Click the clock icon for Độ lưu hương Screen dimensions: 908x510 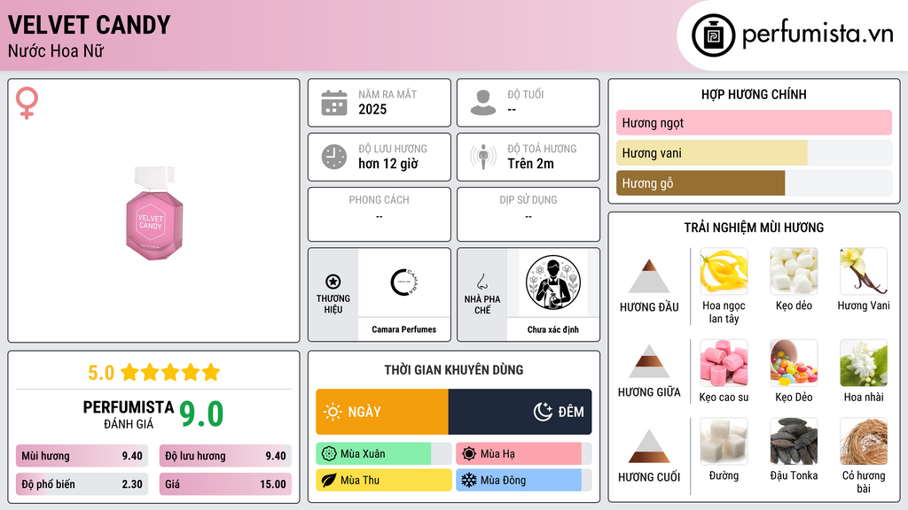334,157
